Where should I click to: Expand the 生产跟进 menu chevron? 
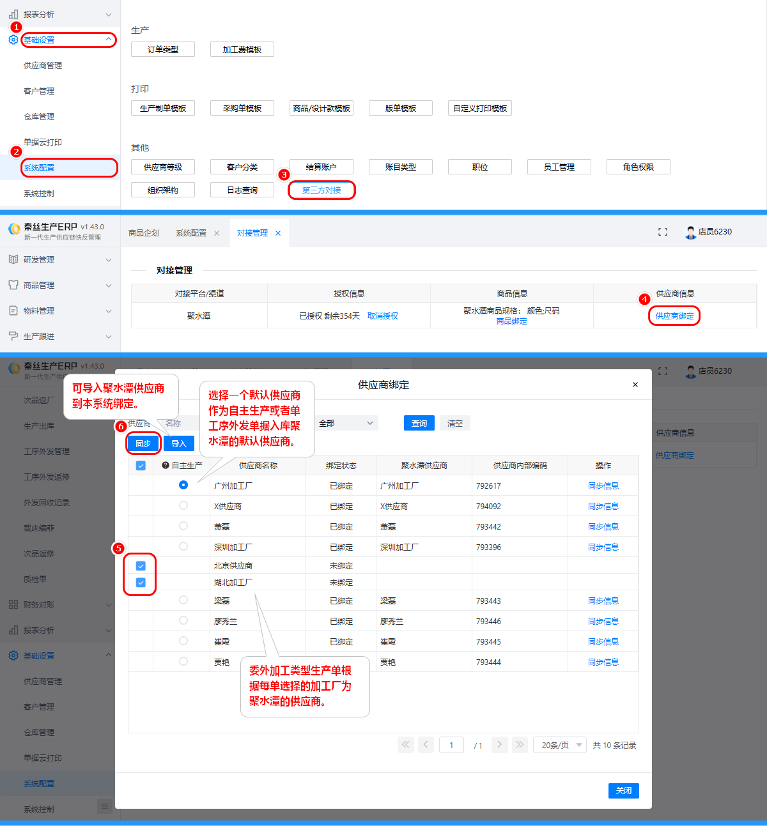click(109, 337)
